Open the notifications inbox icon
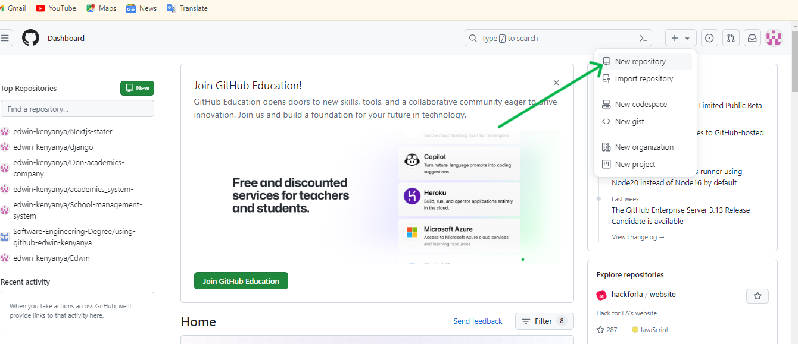Screen dimensions: 798x344 click(x=752, y=38)
